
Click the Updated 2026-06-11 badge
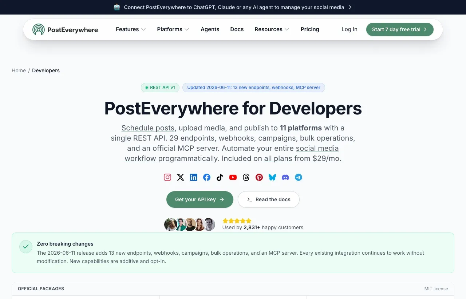[254, 88]
